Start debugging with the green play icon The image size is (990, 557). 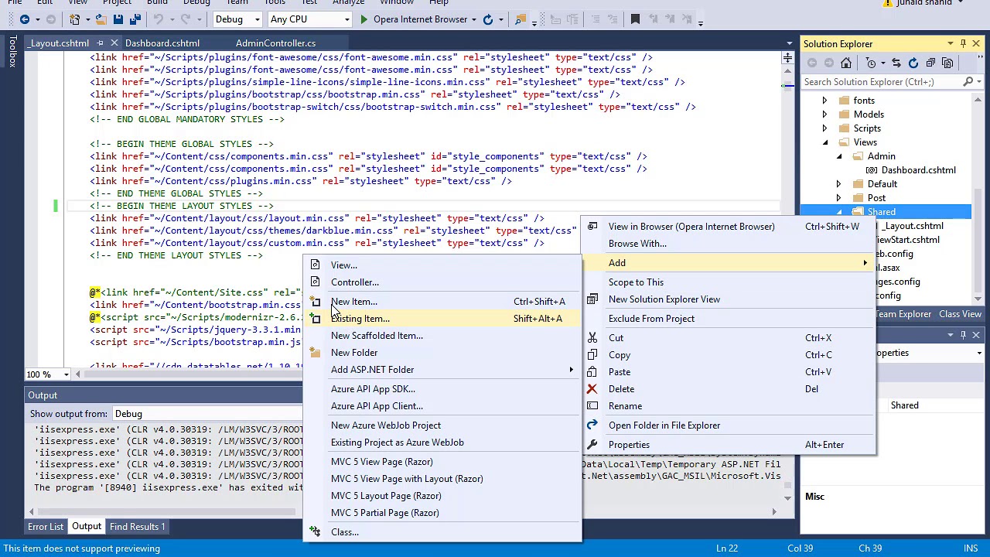pyautogui.click(x=364, y=19)
